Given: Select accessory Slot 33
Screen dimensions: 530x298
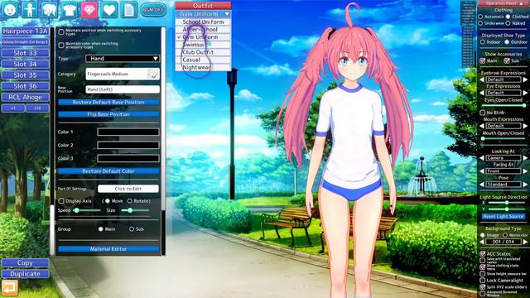Looking at the screenshot, I should 26,53.
